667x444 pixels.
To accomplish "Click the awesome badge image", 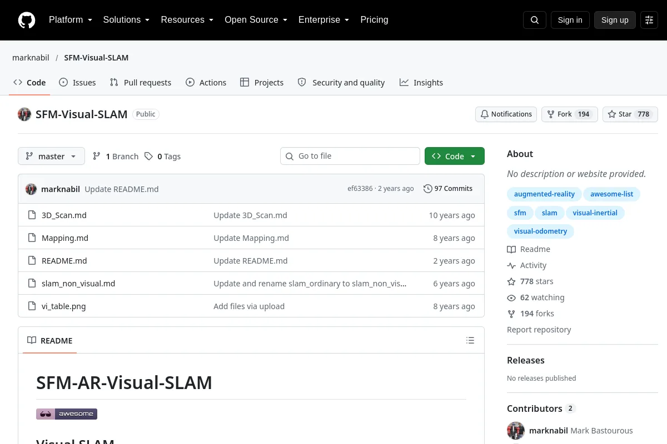I will coord(67,414).
